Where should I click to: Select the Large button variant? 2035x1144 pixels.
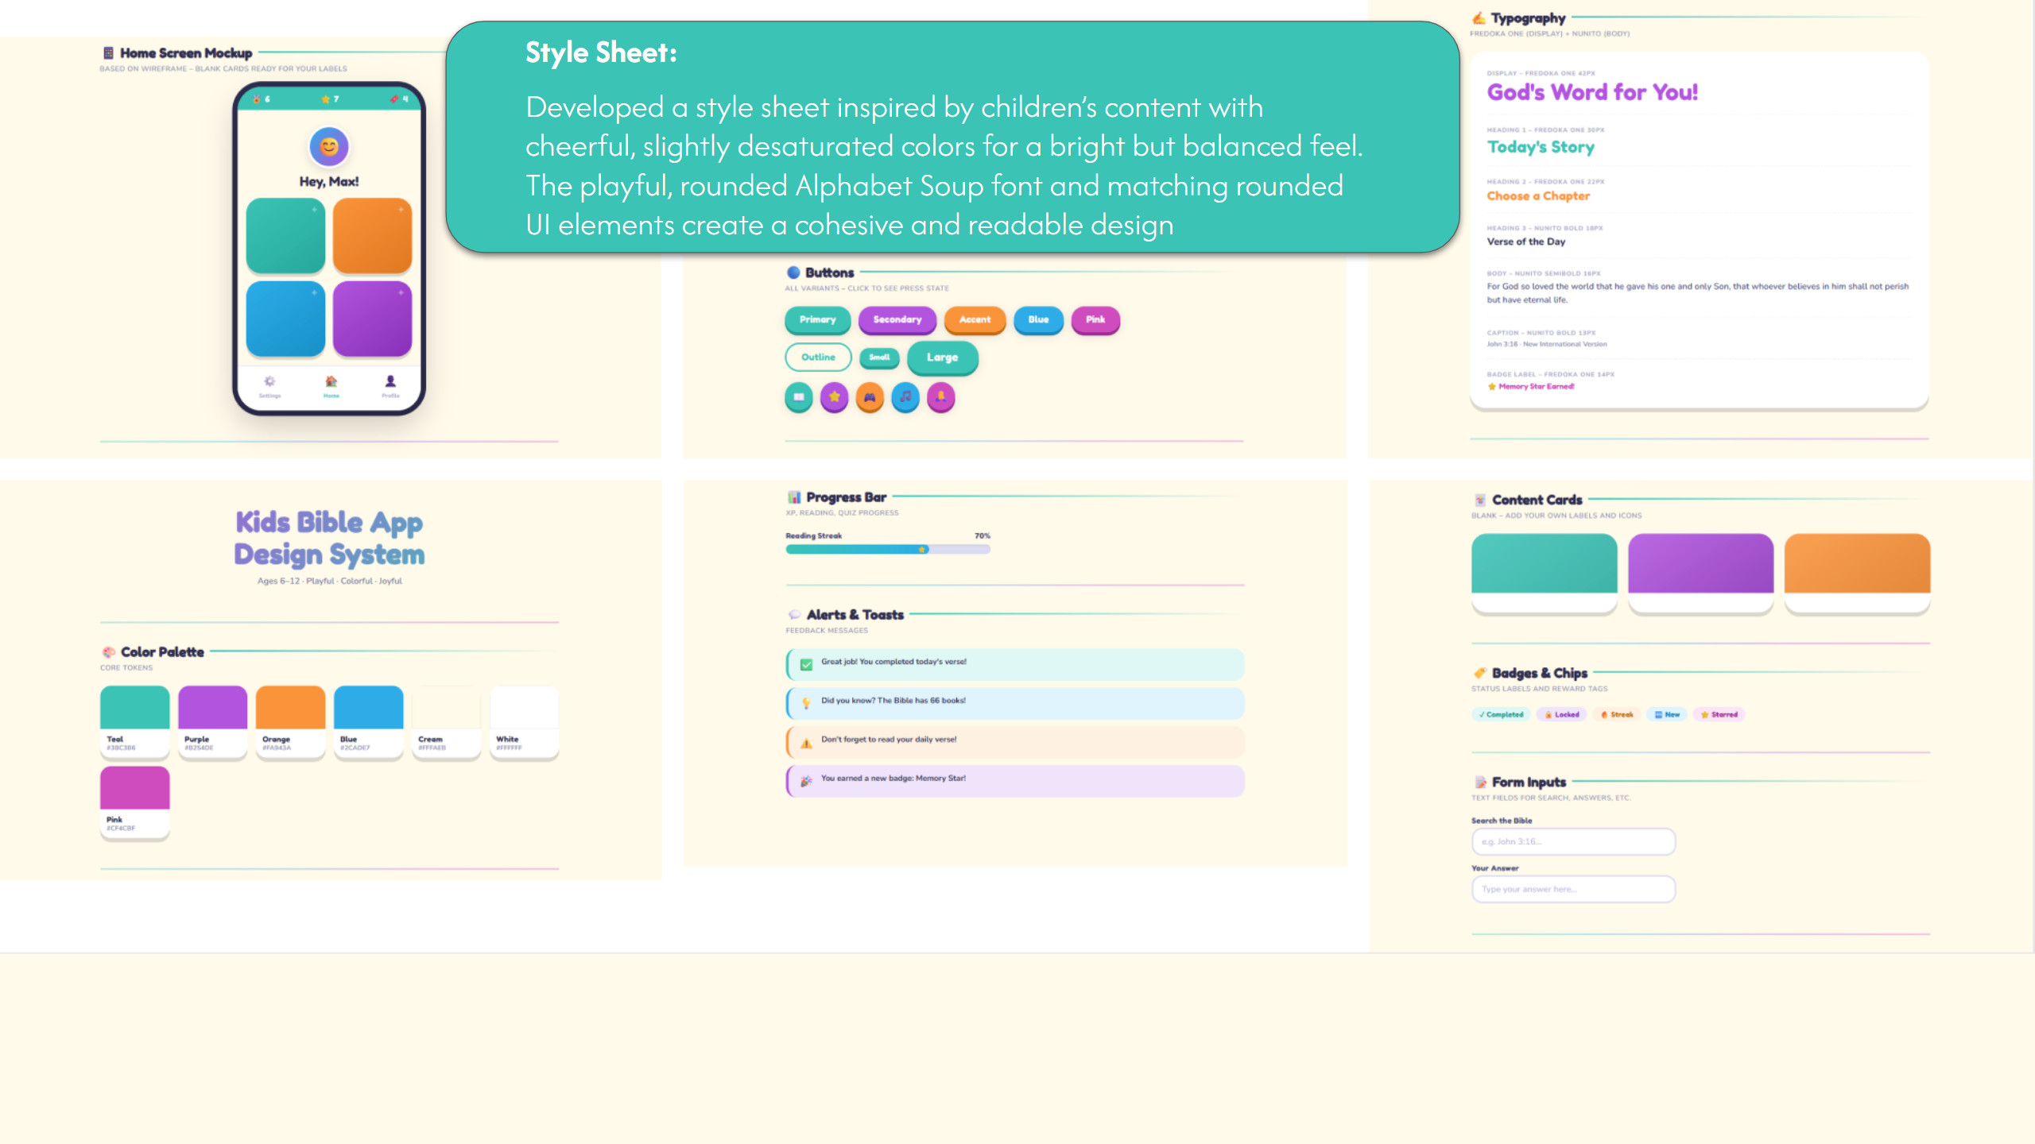(942, 357)
